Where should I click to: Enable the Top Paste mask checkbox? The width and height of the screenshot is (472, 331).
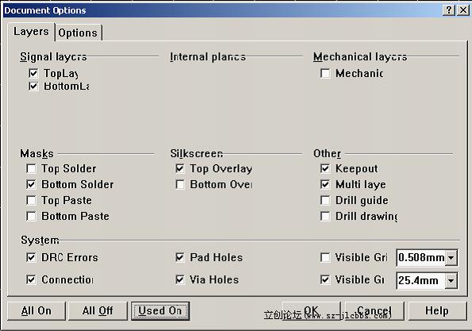click(31, 200)
